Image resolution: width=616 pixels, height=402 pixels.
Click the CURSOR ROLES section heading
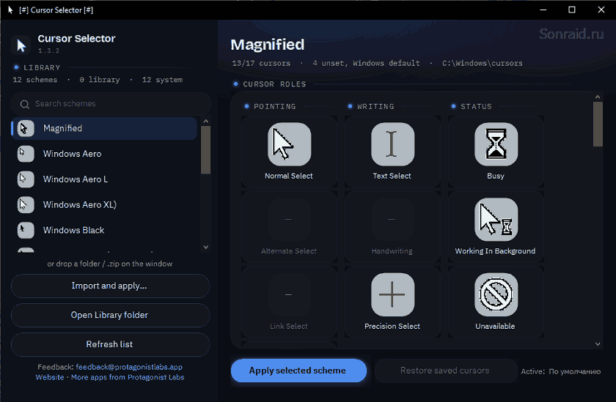[x=274, y=84]
